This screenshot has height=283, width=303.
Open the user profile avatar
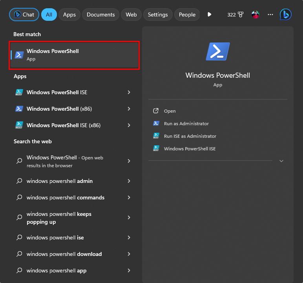click(x=256, y=15)
